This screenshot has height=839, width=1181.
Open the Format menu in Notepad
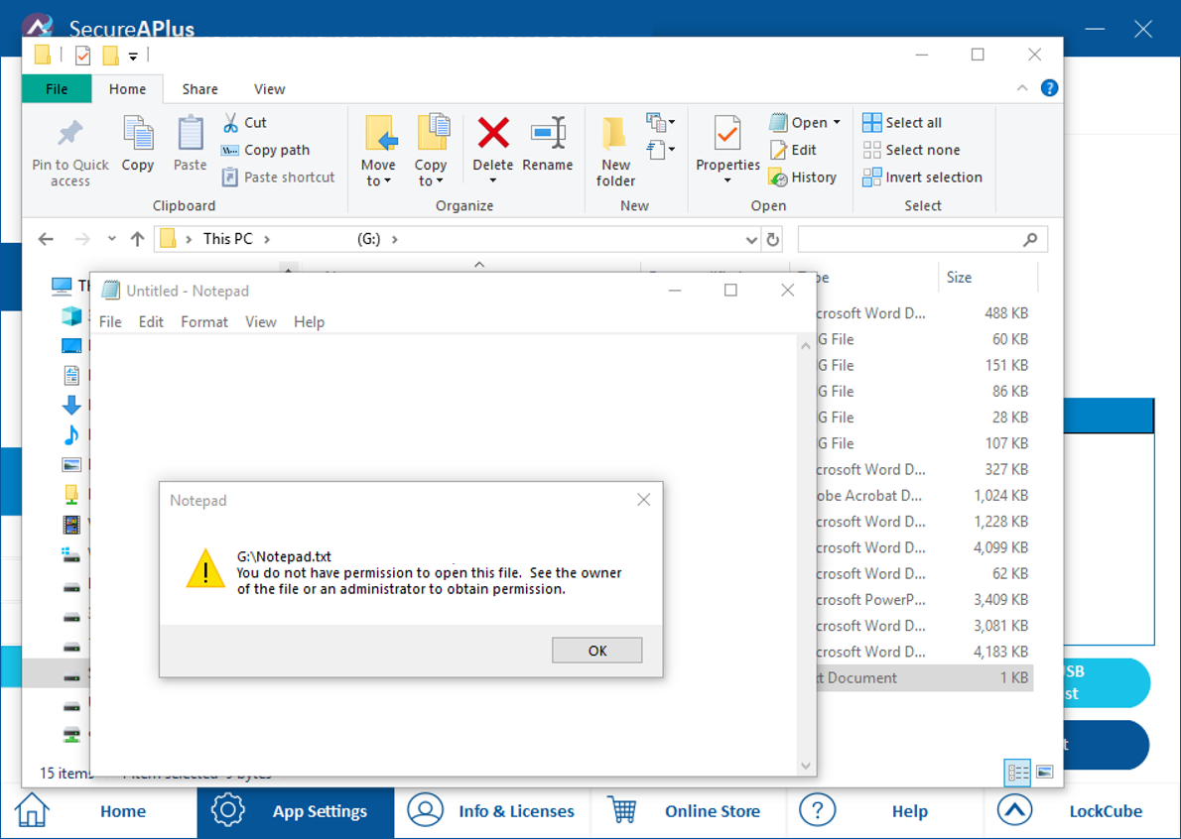pyautogui.click(x=204, y=322)
